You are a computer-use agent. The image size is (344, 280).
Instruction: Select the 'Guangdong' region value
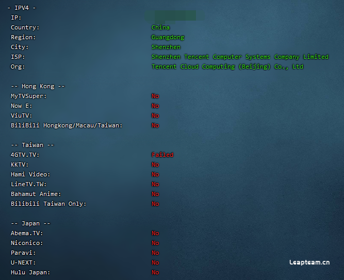(x=168, y=37)
